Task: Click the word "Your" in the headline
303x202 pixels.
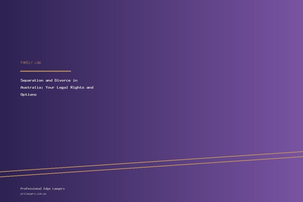Action: coord(50,88)
